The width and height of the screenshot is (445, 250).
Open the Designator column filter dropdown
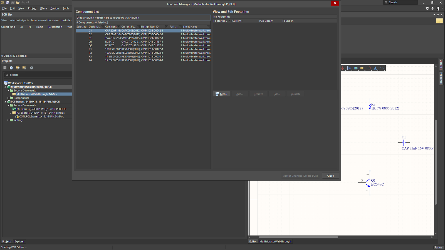click(x=102, y=27)
